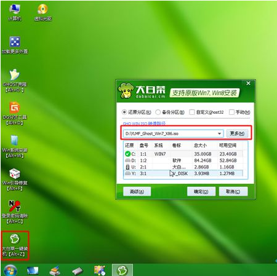Launch 大白菜 one-key install [Alt+Z] icon
The width and height of the screenshot is (277, 276).
point(15,245)
